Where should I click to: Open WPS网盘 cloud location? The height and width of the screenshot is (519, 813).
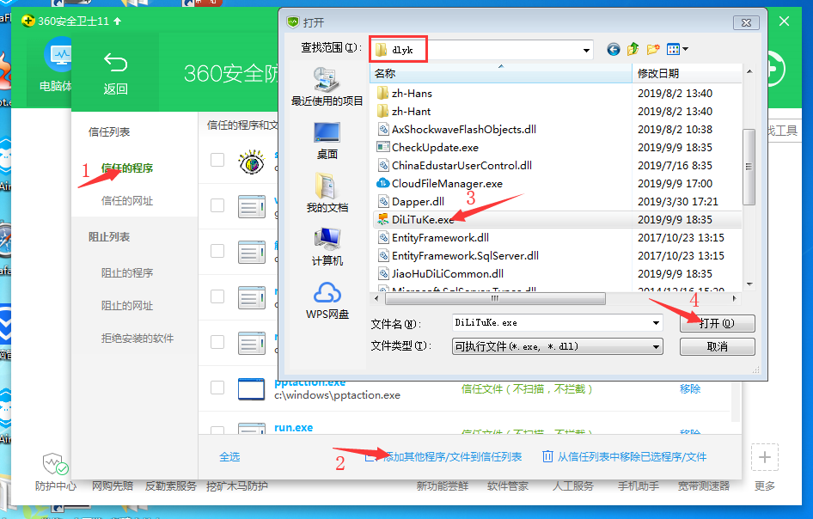(x=327, y=300)
